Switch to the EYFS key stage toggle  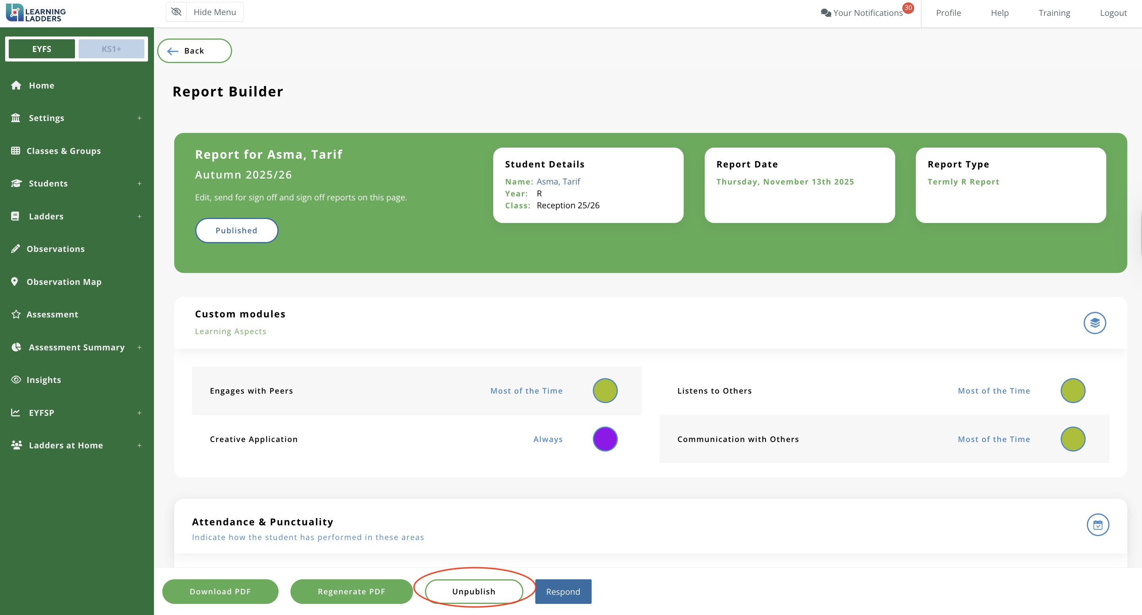(x=42, y=49)
